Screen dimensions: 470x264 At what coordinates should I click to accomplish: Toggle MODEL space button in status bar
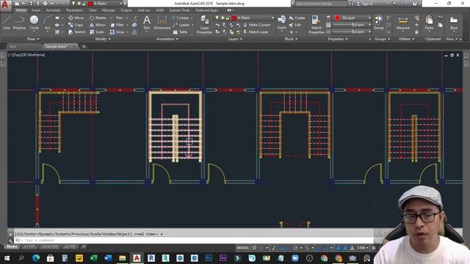[243, 248]
